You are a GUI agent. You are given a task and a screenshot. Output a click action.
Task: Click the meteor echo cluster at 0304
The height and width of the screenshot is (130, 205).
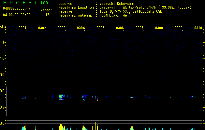[84, 97]
